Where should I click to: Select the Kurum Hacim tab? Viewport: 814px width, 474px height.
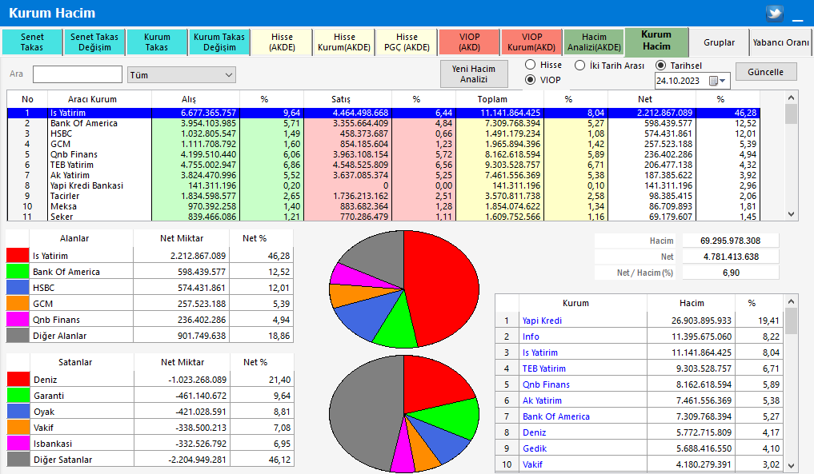[x=656, y=41]
